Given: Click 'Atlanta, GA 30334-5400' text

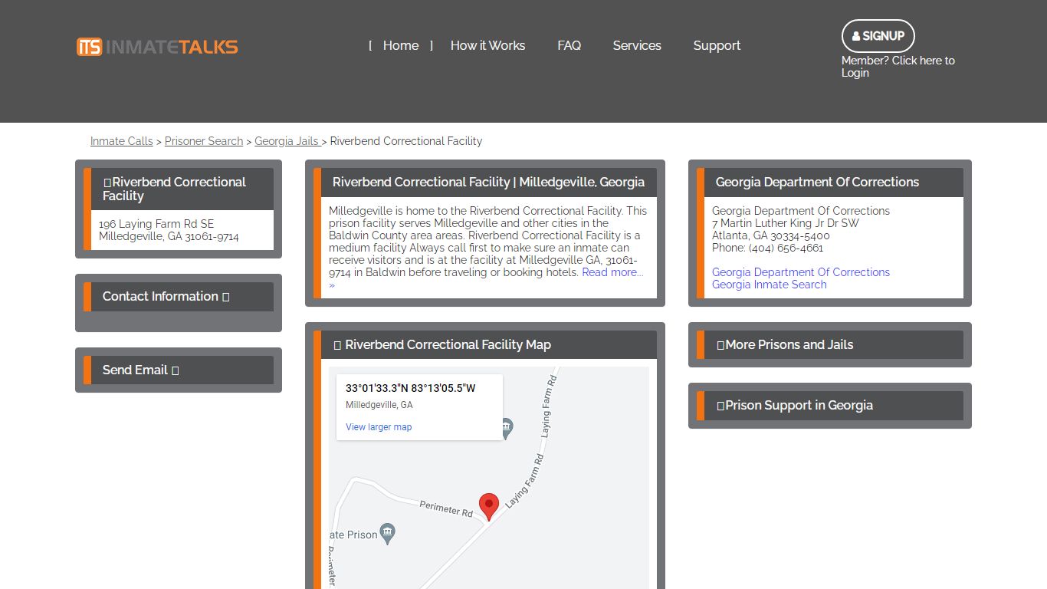Looking at the screenshot, I should (771, 235).
